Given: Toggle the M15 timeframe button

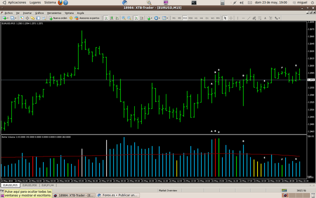Looking at the screenshot, I should point(185,18).
